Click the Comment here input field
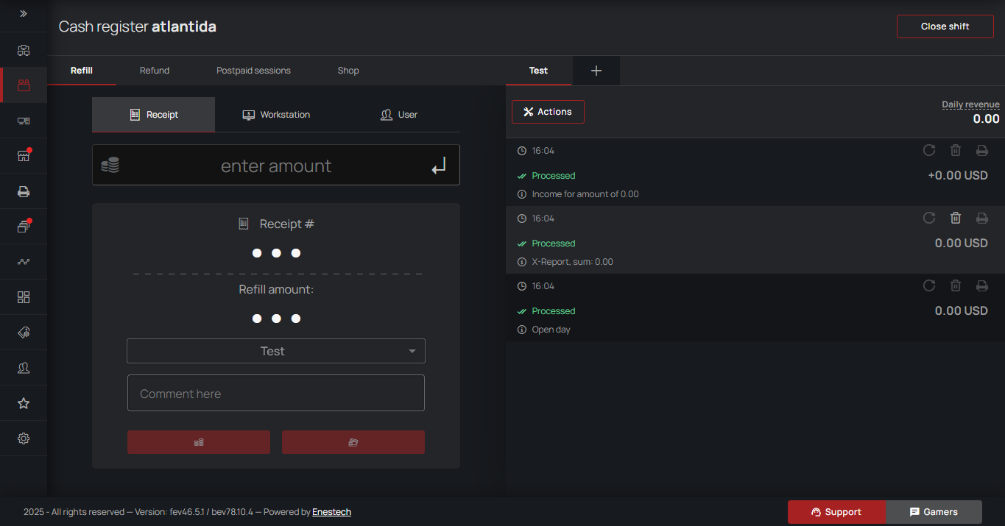 [x=276, y=394]
